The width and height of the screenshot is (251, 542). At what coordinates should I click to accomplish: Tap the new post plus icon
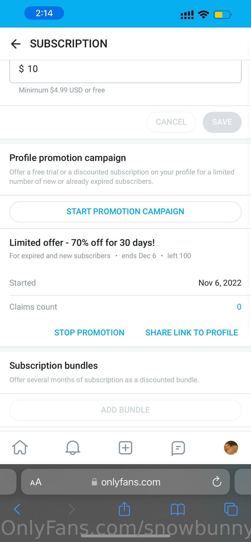coord(125,447)
